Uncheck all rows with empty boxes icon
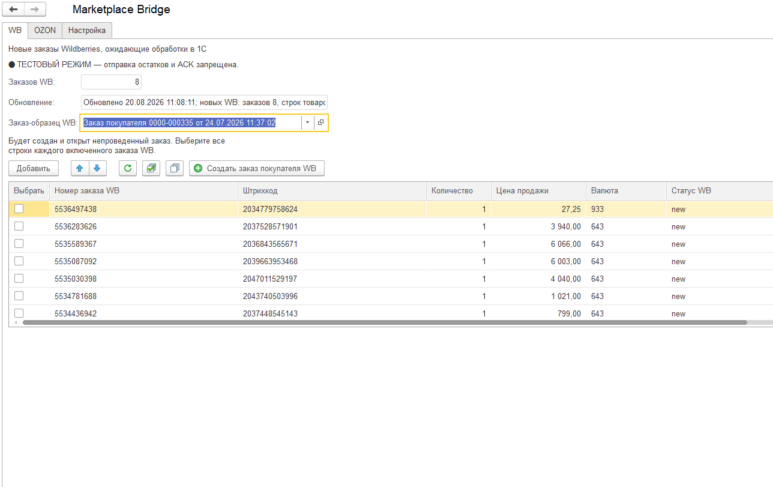Image resolution: width=773 pixels, height=487 pixels. 175,168
